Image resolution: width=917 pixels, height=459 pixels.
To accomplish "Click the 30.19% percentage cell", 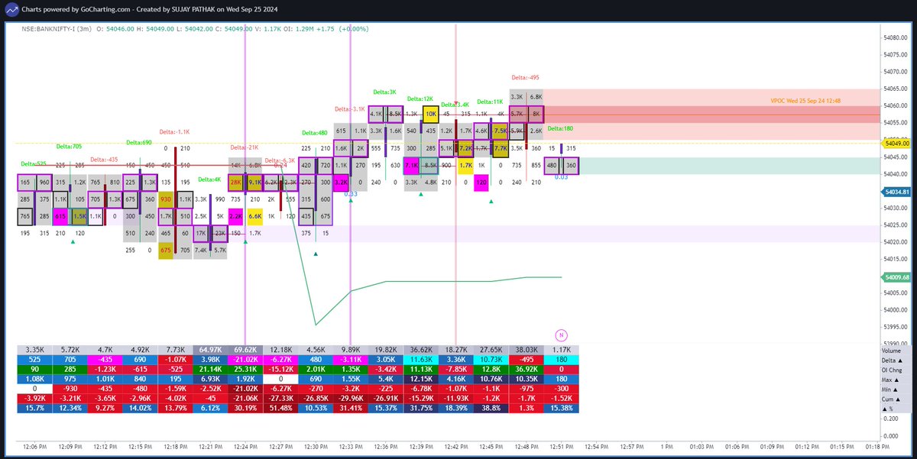I will (244, 409).
